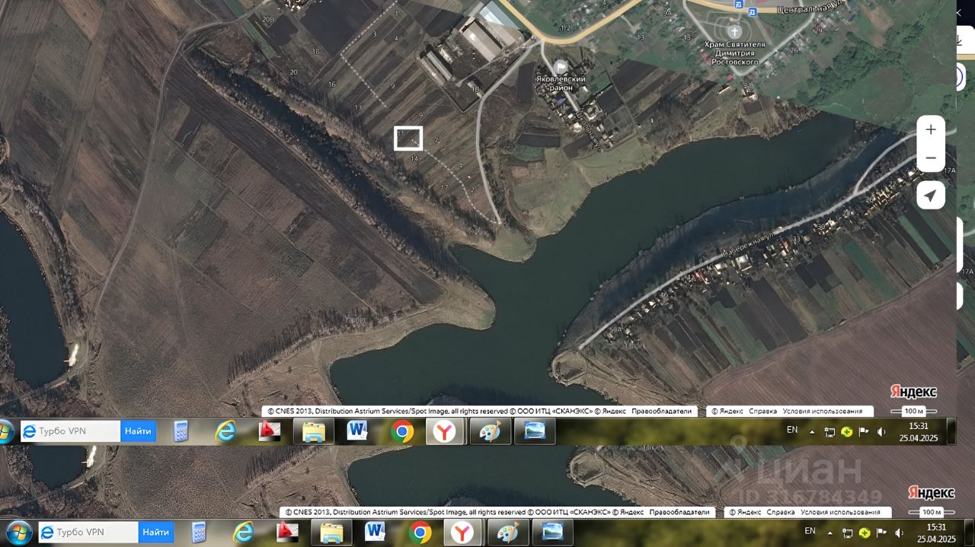Launch Microsoft Word from the bottom-most taskbar

(375, 531)
